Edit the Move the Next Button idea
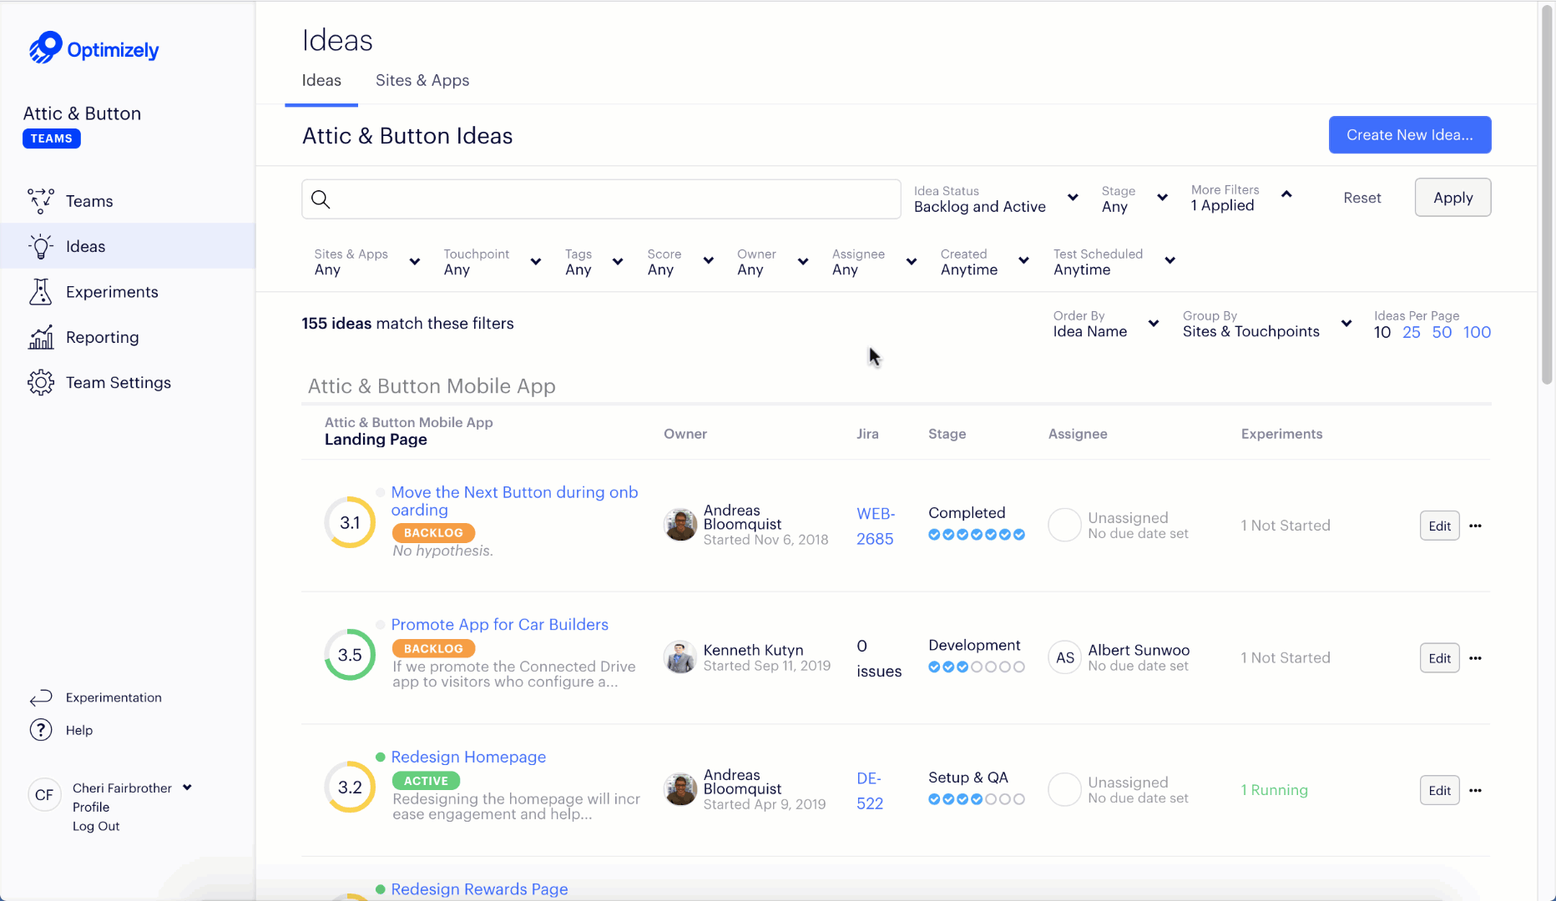Image resolution: width=1556 pixels, height=901 pixels. click(1440, 526)
